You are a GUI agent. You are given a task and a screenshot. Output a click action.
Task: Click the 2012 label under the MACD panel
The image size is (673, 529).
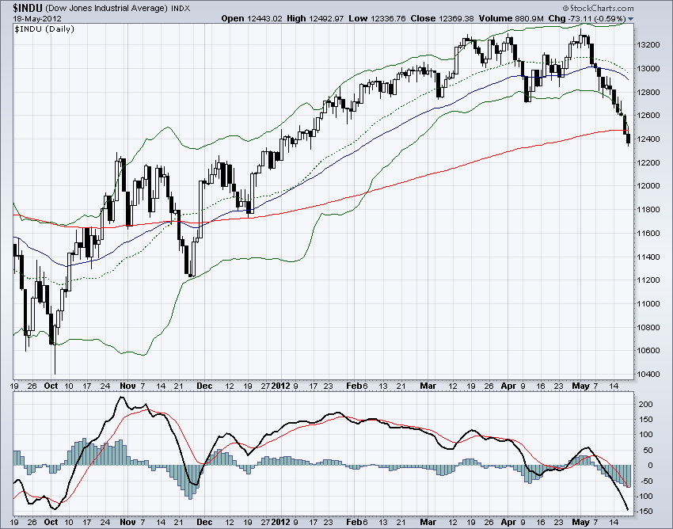281,522
